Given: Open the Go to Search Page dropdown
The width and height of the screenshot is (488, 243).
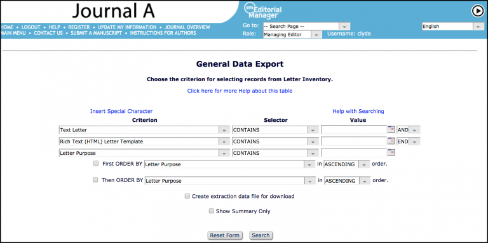Looking at the screenshot, I should coord(306,27).
